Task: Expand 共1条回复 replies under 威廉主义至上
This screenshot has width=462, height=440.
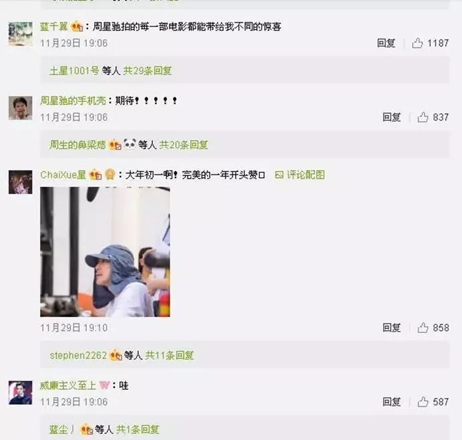Action: tap(138, 429)
